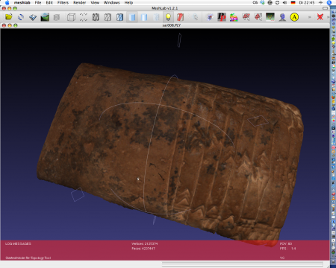Select faces tool with red mesh icon
Screen dimensions: 336x268
[246, 17]
